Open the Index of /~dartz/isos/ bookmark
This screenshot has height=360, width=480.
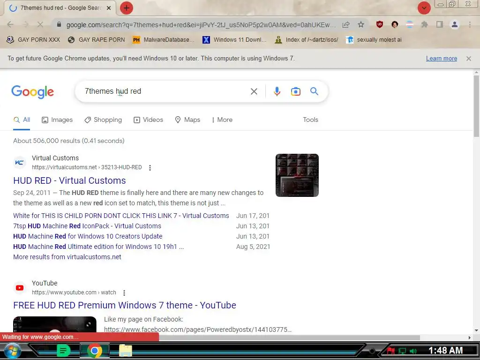coord(307,40)
